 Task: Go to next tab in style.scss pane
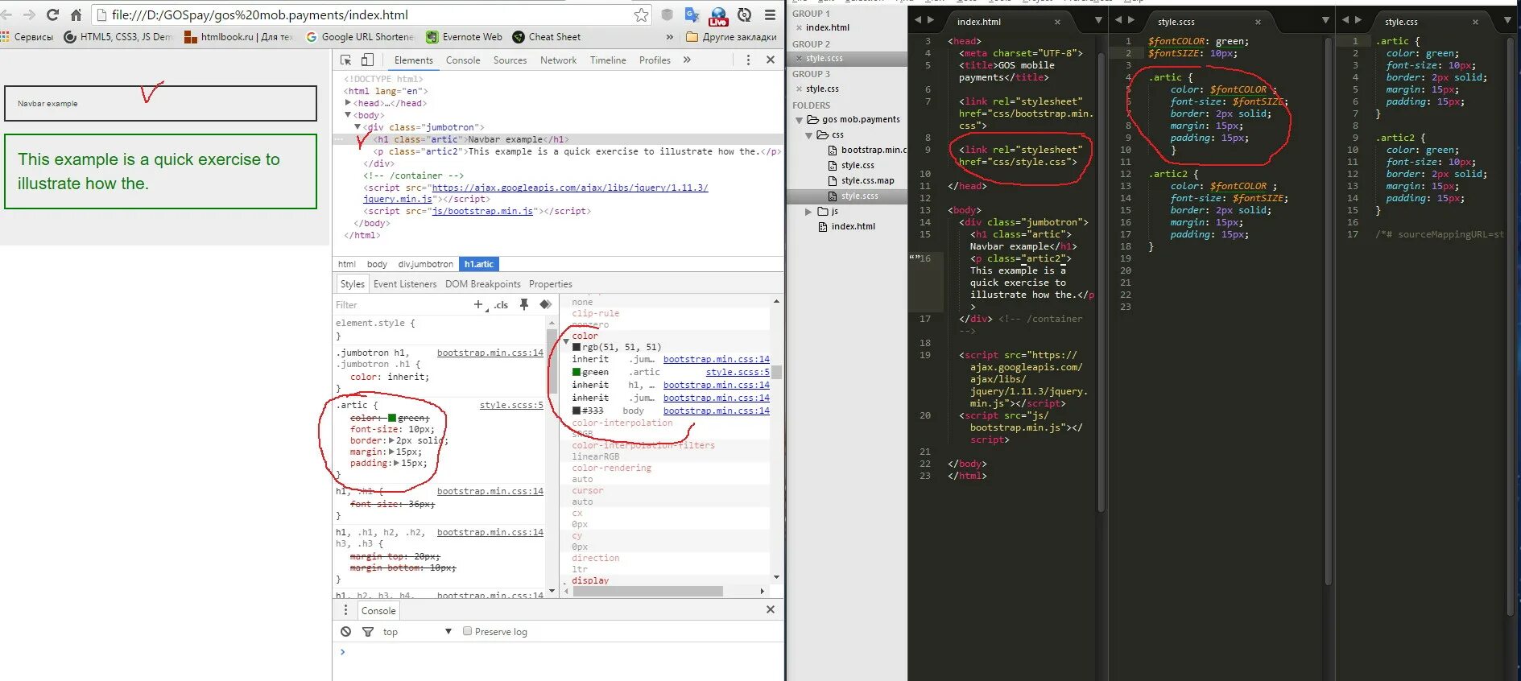1131,19
